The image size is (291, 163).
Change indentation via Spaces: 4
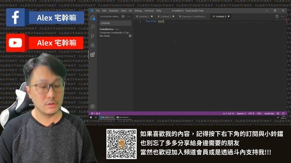click(241, 114)
